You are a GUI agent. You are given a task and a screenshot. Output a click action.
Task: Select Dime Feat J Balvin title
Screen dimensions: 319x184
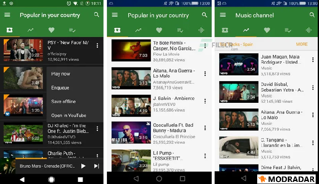click(281, 168)
